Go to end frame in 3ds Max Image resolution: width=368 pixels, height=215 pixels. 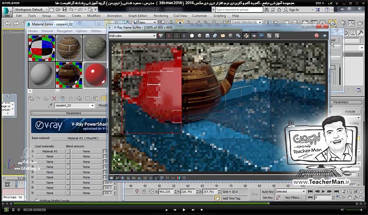point(336,192)
